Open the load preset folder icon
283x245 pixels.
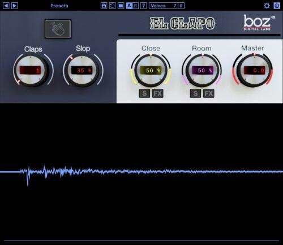coord(121,6)
